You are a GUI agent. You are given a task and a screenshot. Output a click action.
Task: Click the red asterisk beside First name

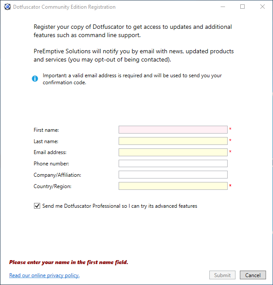pyautogui.click(x=230, y=129)
